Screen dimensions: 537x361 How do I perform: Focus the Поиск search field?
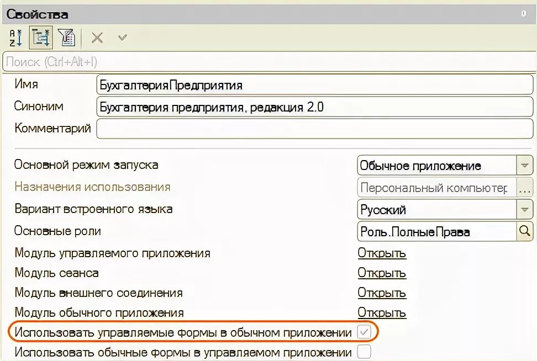(x=269, y=62)
